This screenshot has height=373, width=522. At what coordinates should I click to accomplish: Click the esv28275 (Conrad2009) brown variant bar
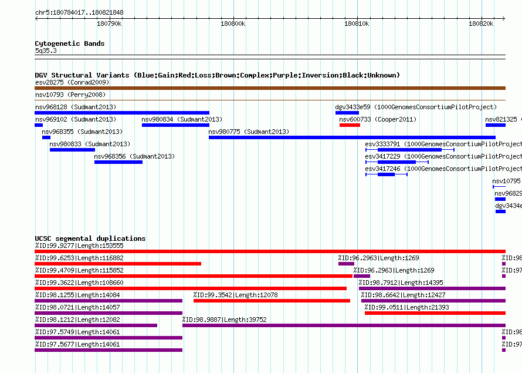270,88
